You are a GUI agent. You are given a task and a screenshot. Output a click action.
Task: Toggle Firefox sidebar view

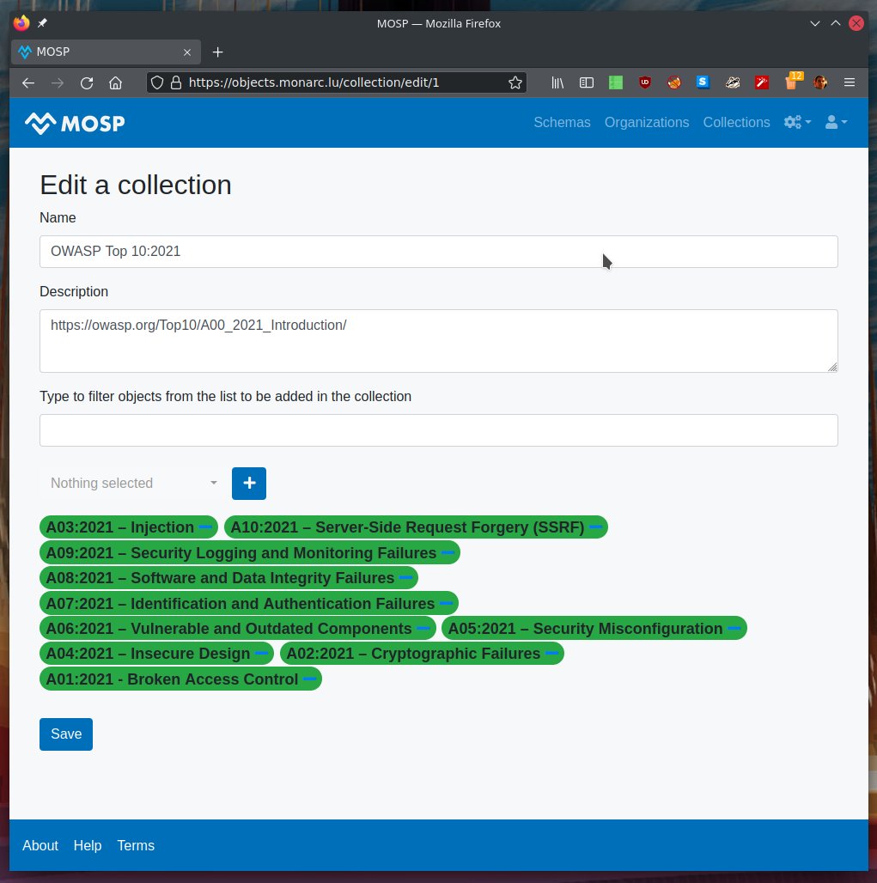pyautogui.click(x=587, y=82)
